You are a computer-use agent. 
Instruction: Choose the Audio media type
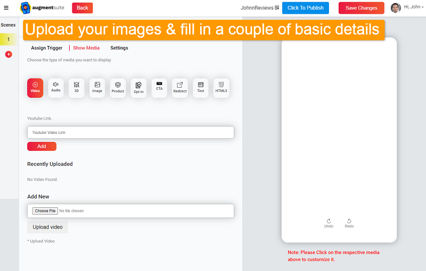coord(56,88)
